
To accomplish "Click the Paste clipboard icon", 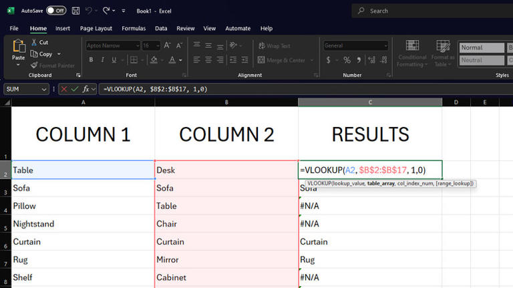I will pyautogui.click(x=19, y=47).
